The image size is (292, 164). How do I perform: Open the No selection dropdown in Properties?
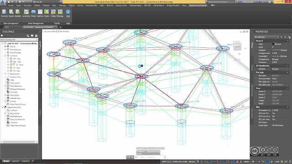[x=266, y=37]
